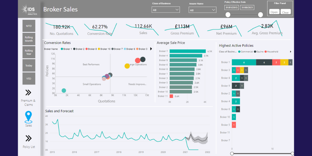The width and height of the screenshot is (312, 156).
Task: Click the teal Broker 1 bubble in scatter chart
Action: click(64, 90)
